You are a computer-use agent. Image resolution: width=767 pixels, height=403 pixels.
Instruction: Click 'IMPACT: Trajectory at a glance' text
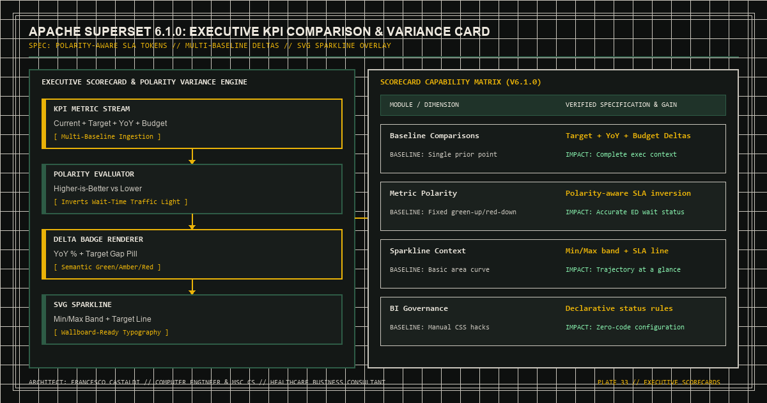[x=623, y=270]
